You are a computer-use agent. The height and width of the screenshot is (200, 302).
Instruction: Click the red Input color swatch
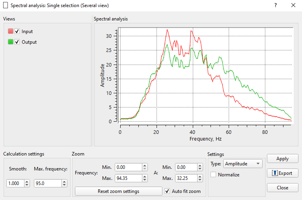tap(11, 31)
